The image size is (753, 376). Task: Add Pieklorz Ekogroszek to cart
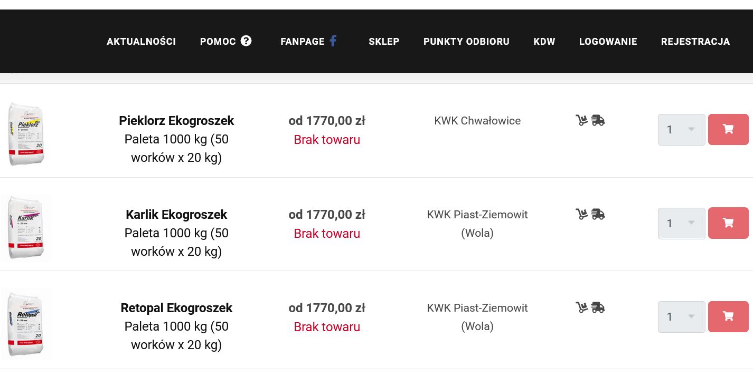click(728, 129)
